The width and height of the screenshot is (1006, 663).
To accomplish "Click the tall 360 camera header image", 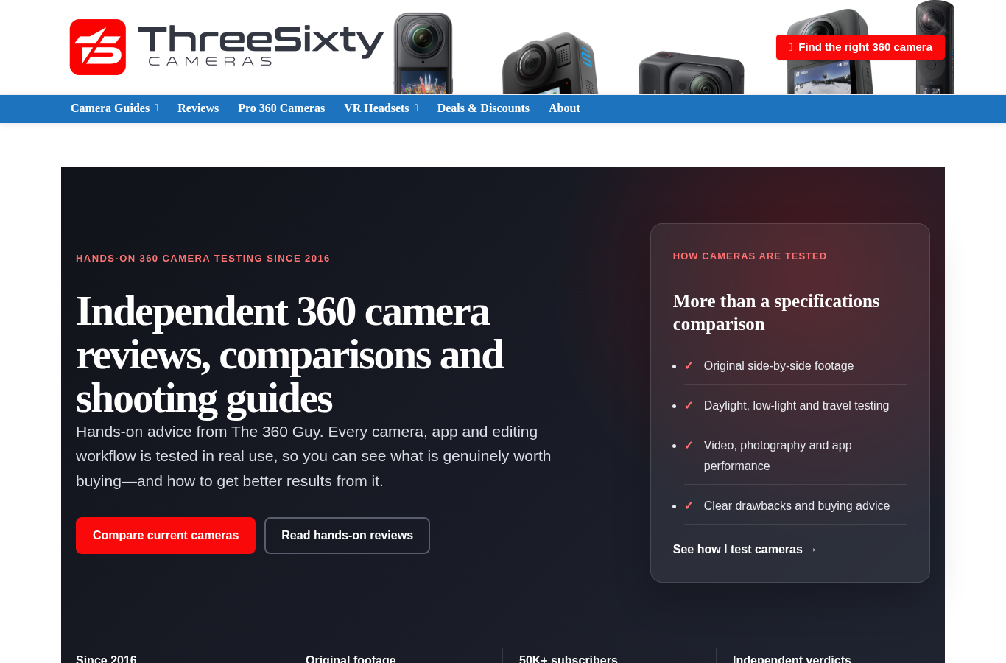I will click(x=423, y=53).
